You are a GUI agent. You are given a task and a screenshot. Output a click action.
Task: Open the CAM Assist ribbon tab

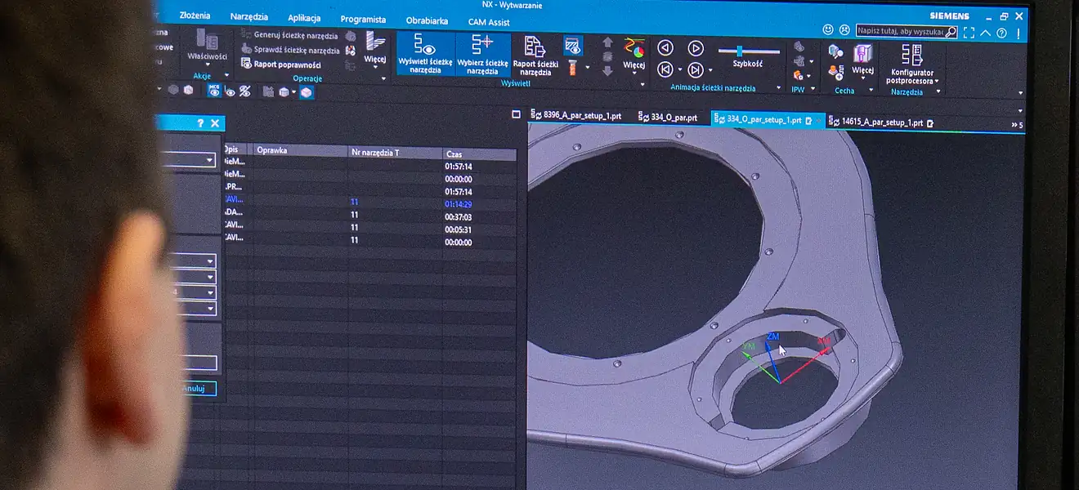point(489,22)
